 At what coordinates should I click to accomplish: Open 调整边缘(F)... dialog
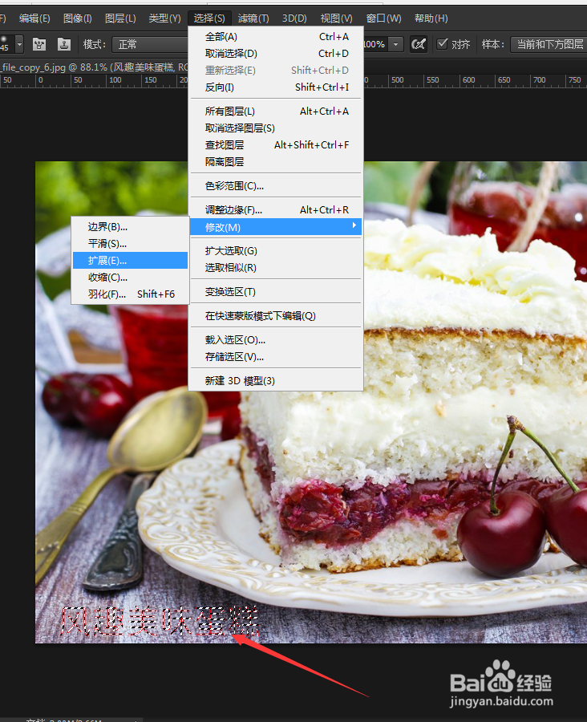[x=276, y=210]
